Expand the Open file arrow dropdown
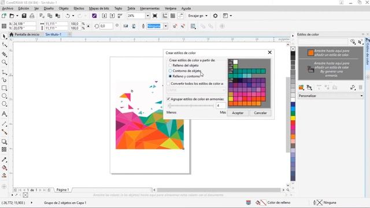This screenshot has height=208, width=370. click(x=17, y=16)
